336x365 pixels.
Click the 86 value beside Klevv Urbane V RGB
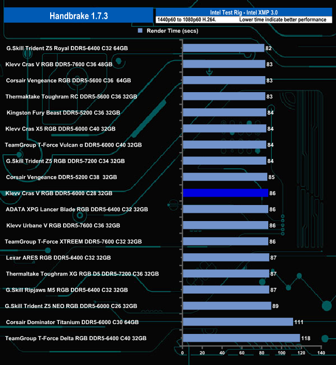272,226
